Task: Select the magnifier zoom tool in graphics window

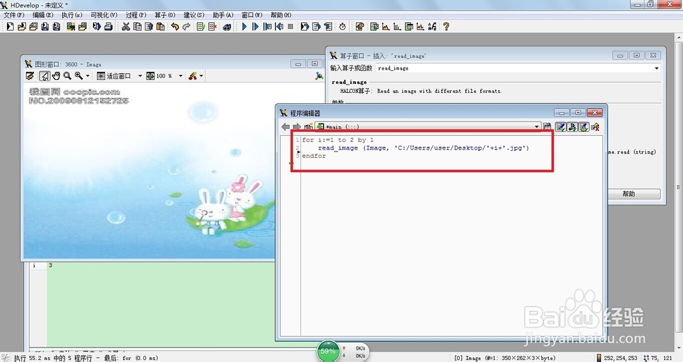Action: (67, 76)
